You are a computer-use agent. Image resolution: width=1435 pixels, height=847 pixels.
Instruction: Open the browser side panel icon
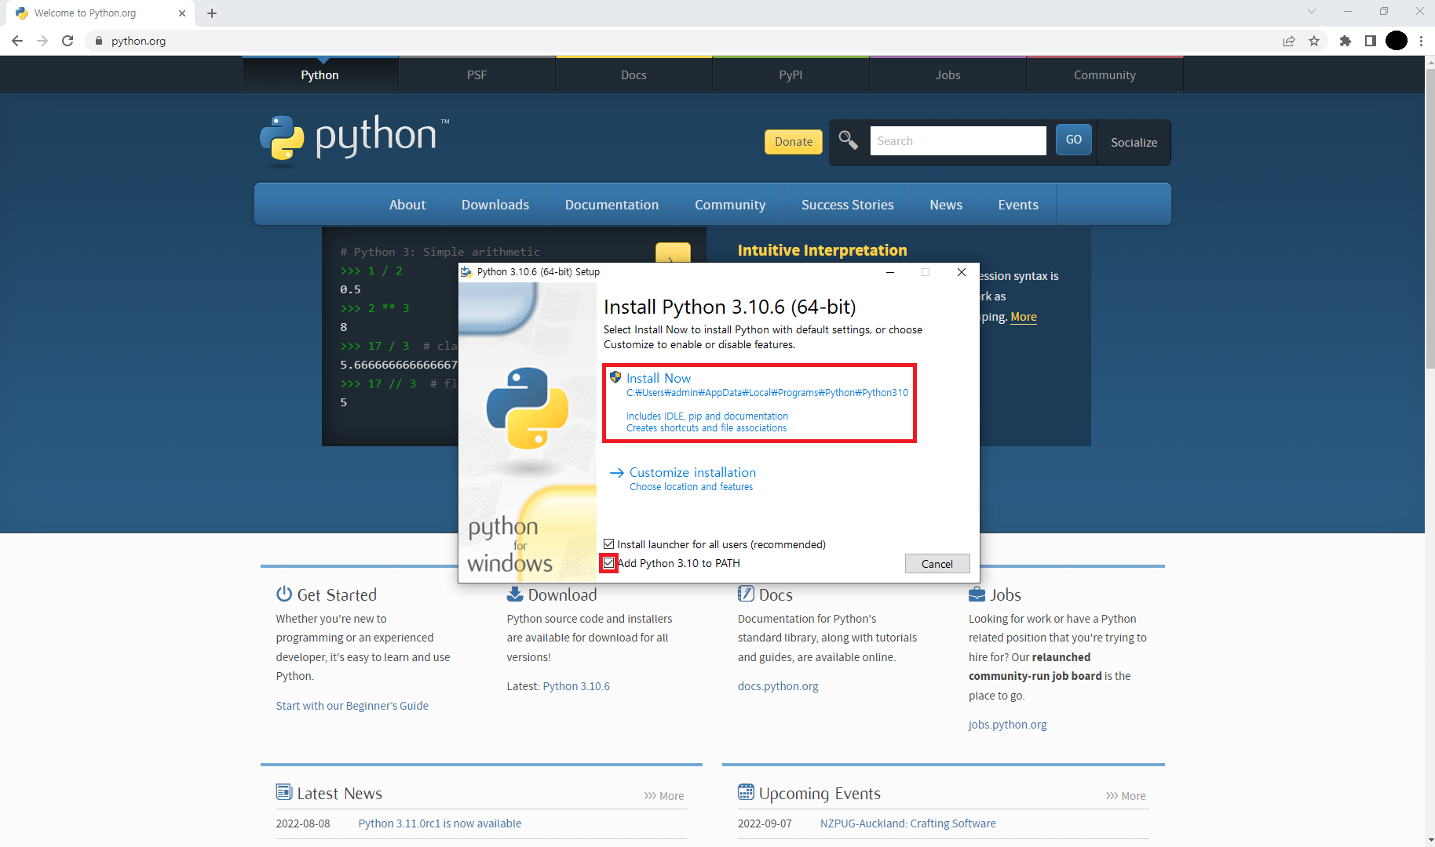[x=1371, y=41]
